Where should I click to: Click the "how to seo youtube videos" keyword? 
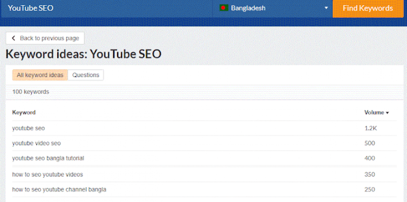[48, 174]
